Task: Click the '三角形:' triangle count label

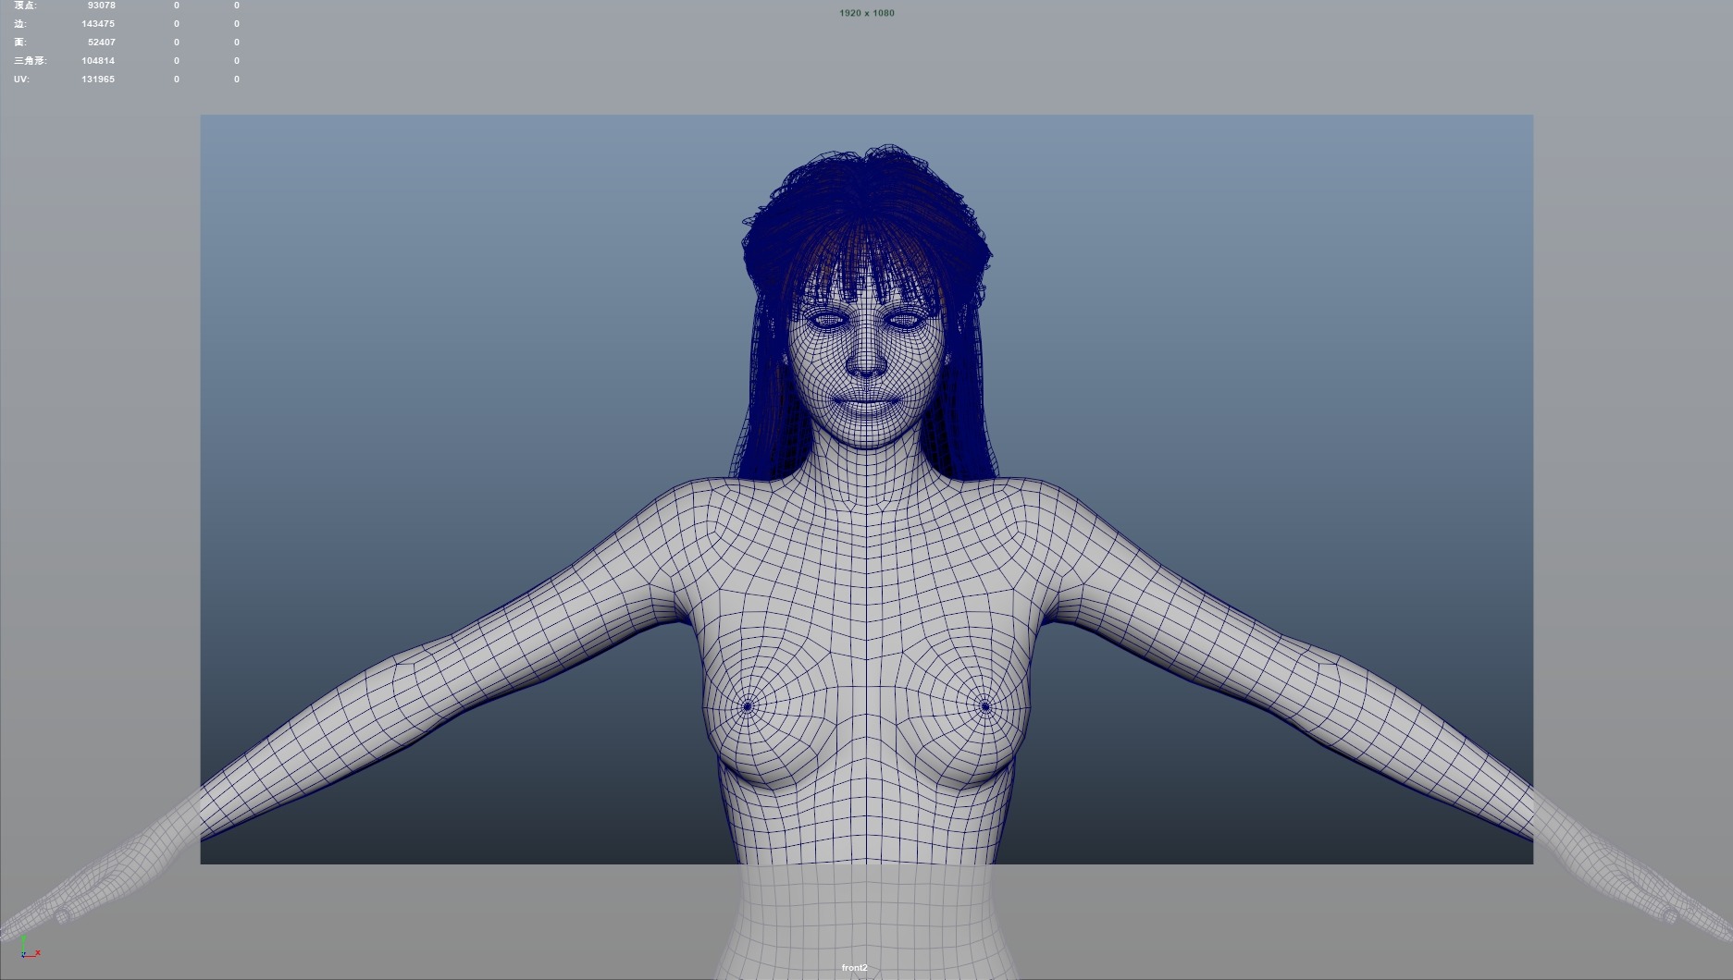Action: (30, 61)
